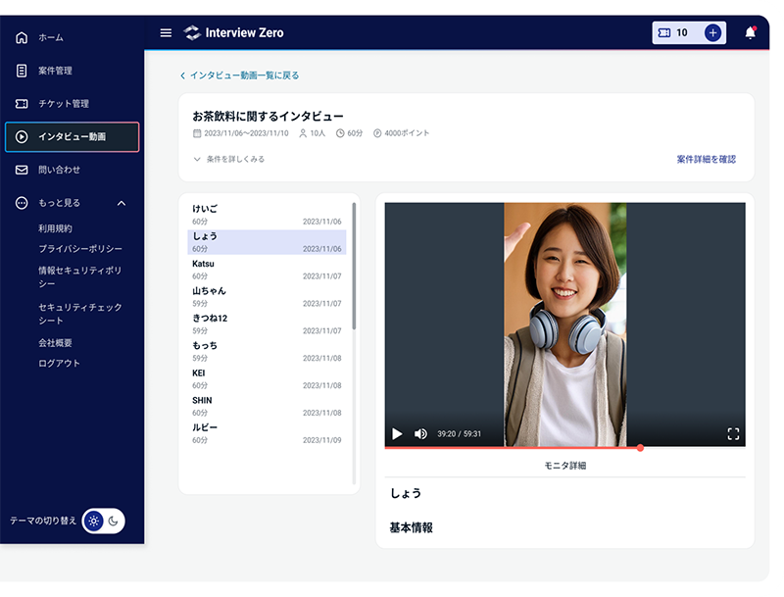This screenshot has height=597, width=784.
Task: Select SHIN interview in list
Action: (x=267, y=406)
